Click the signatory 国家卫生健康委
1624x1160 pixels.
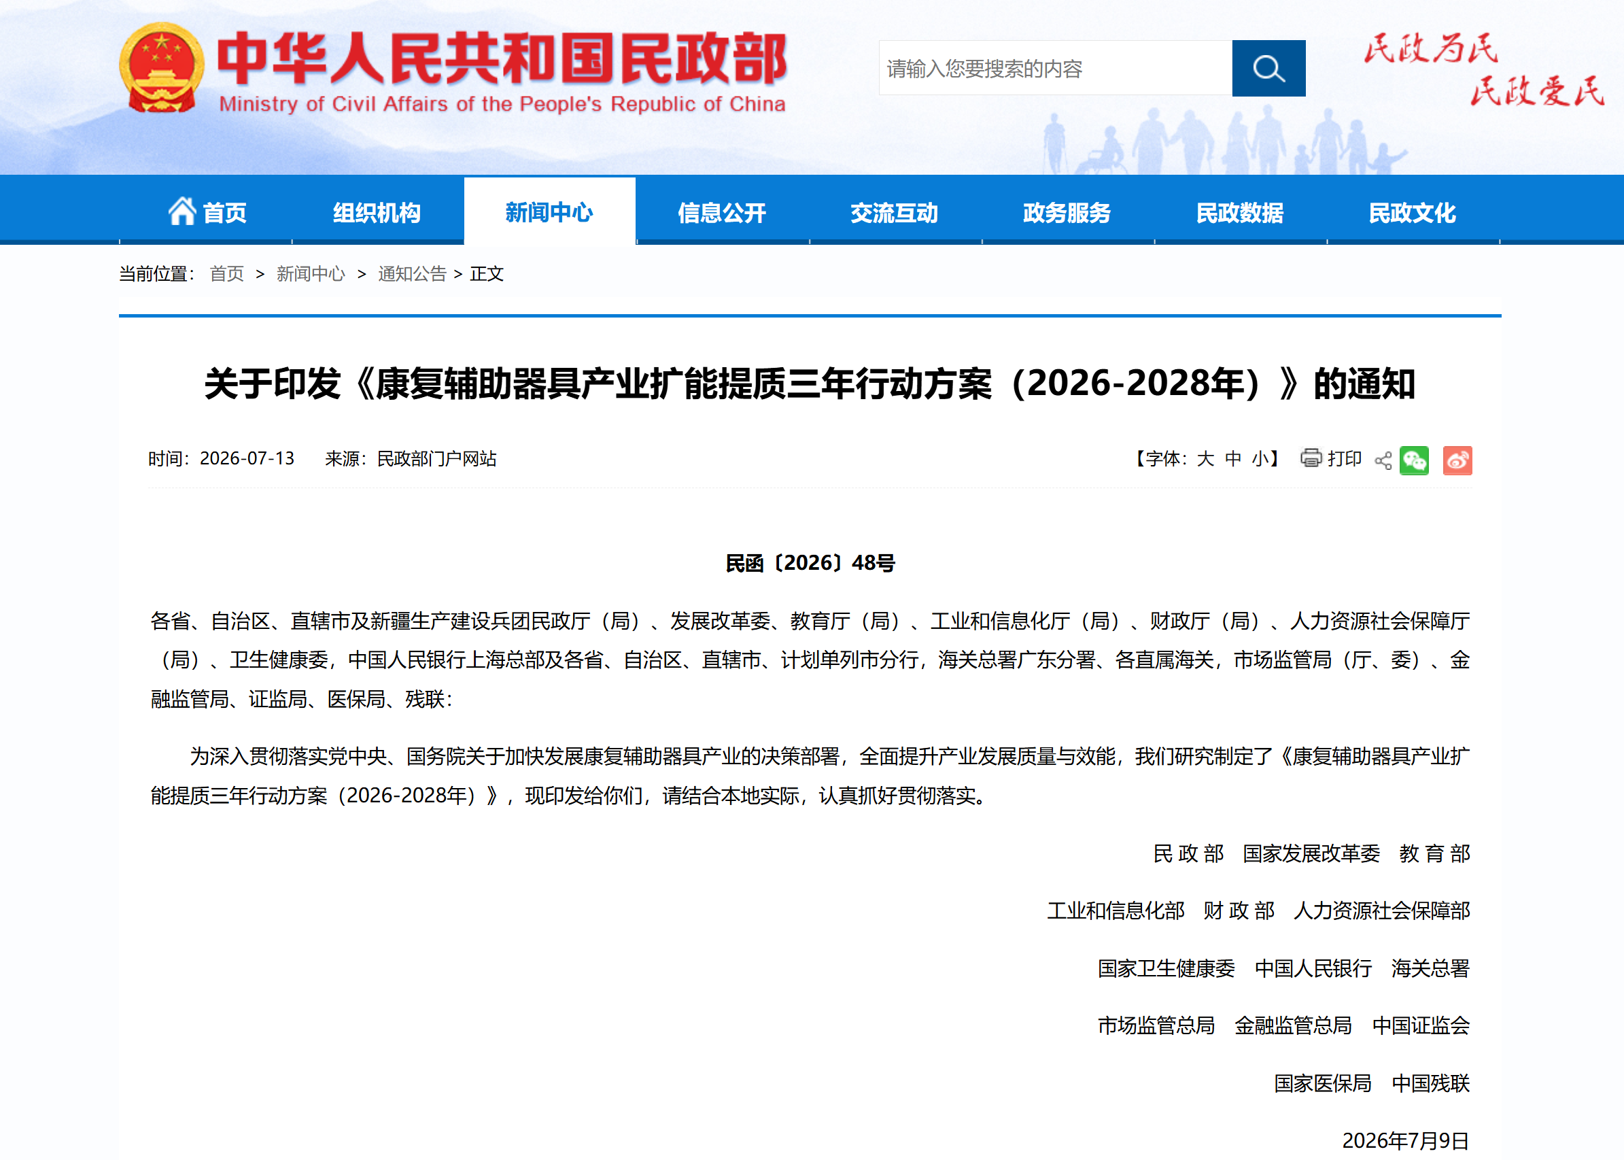click(1167, 968)
